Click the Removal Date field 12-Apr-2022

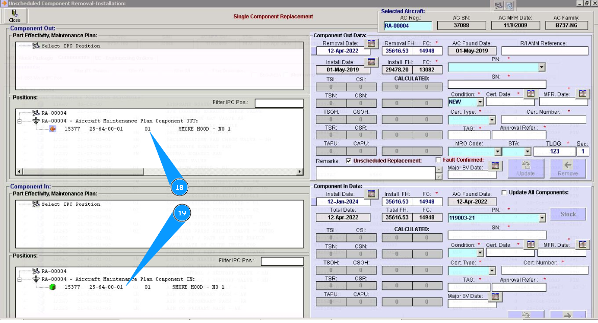343,51
